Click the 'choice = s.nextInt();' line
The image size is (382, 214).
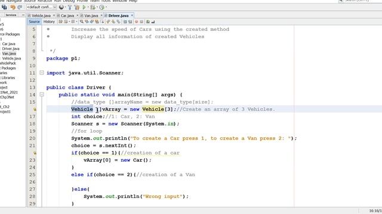(103, 146)
